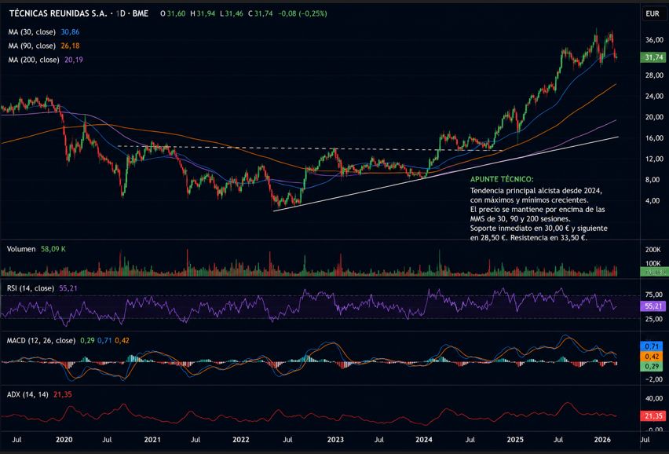Click the 26,18 MA 90 value
This screenshot has height=454, width=669.
click(70, 46)
